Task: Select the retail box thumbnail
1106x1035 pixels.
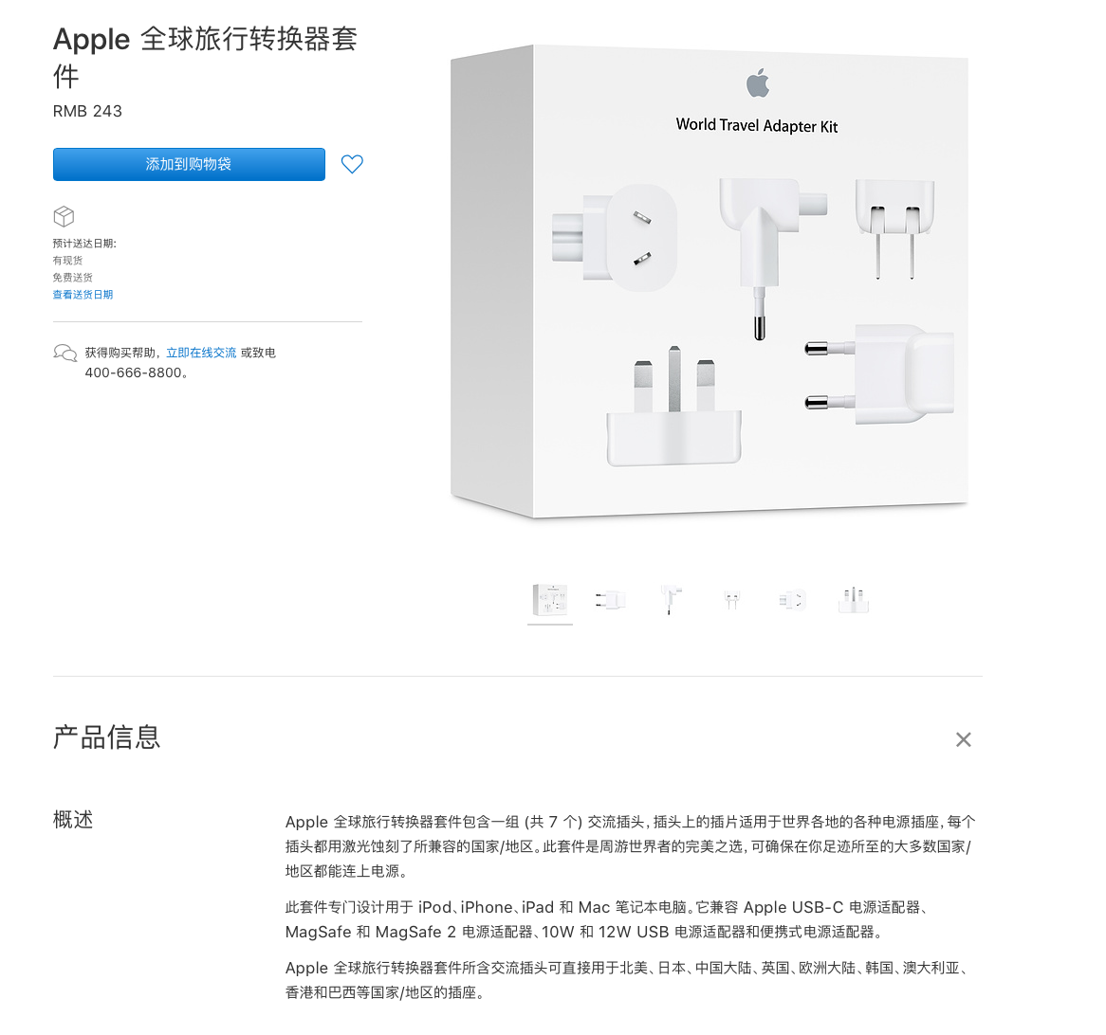Action: tap(550, 600)
